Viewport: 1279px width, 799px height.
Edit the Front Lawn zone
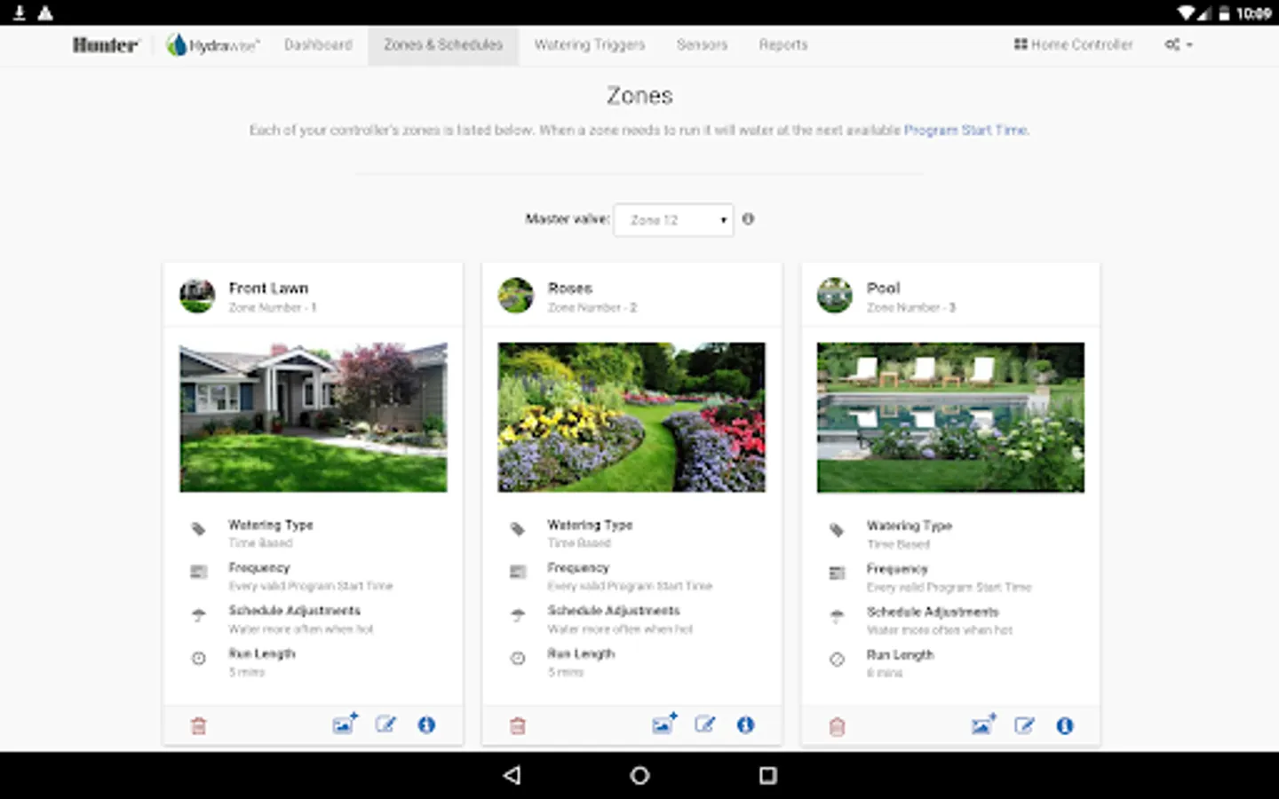click(x=385, y=724)
